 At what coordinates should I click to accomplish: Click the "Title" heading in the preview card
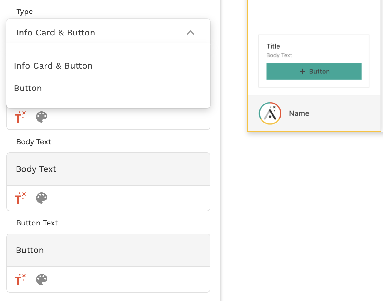click(x=273, y=46)
